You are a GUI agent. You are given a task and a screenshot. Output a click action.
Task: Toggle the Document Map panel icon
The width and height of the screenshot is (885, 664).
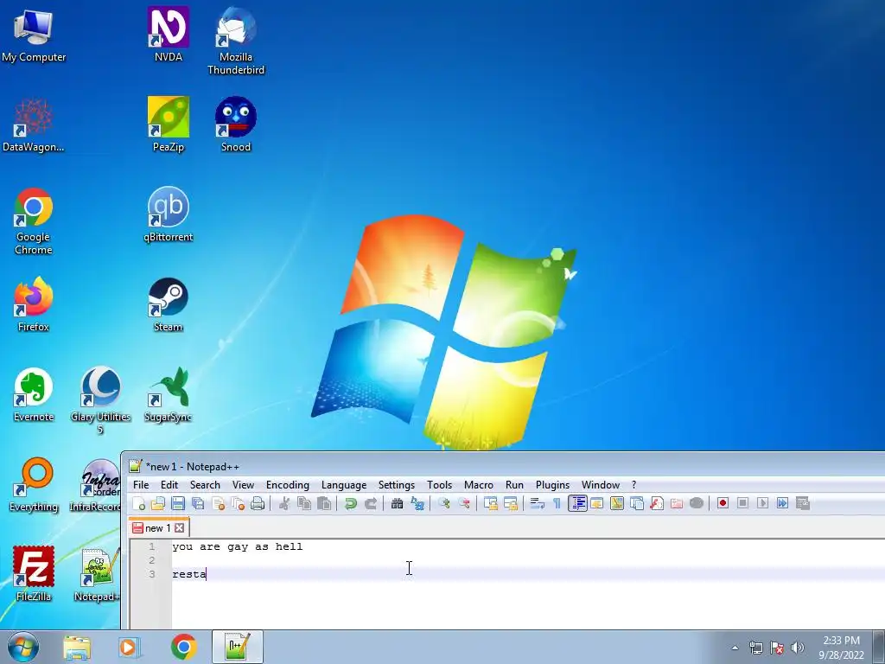coord(617,503)
